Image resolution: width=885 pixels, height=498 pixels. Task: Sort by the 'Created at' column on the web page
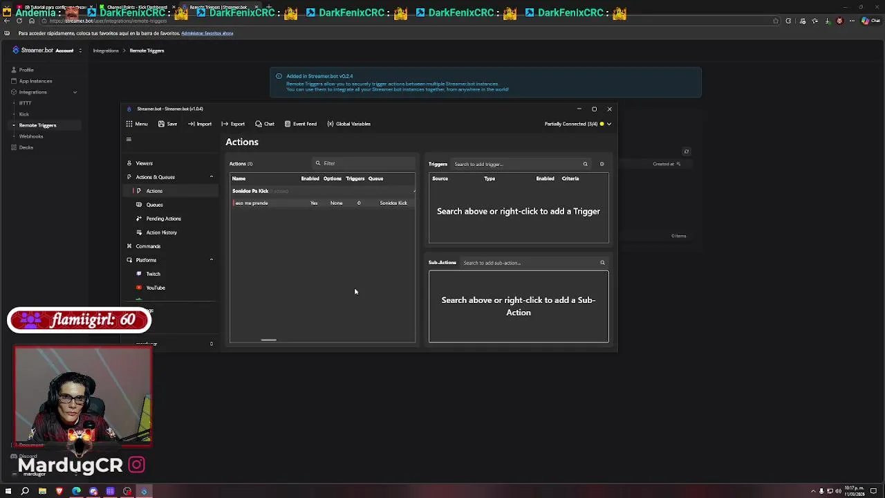tap(667, 164)
